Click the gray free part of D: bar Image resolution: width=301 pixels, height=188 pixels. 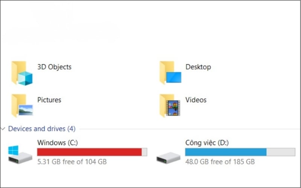pyautogui.click(x=281, y=152)
